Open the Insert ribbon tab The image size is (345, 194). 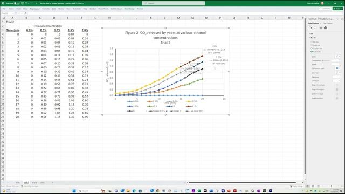18,9
